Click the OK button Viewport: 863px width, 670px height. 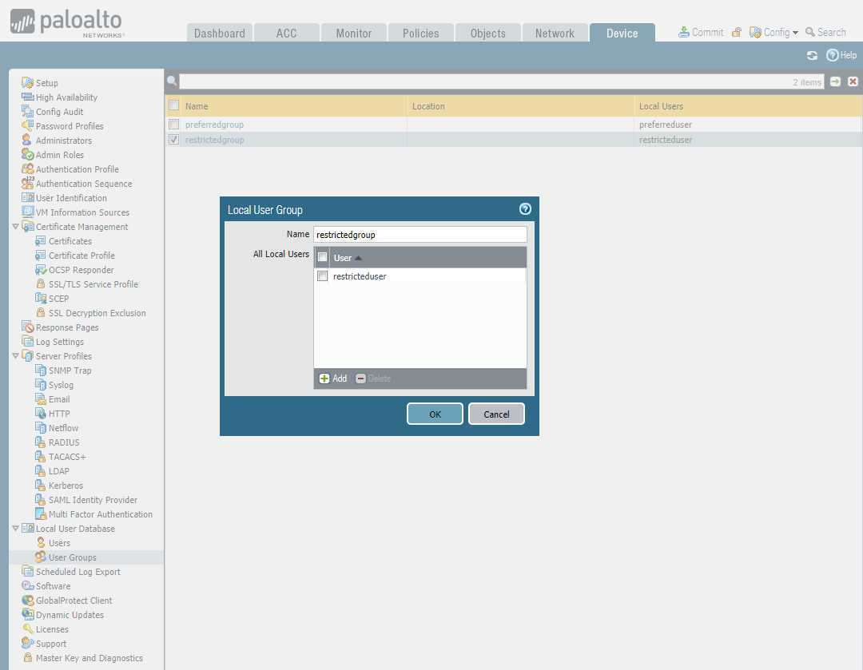click(435, 414)
